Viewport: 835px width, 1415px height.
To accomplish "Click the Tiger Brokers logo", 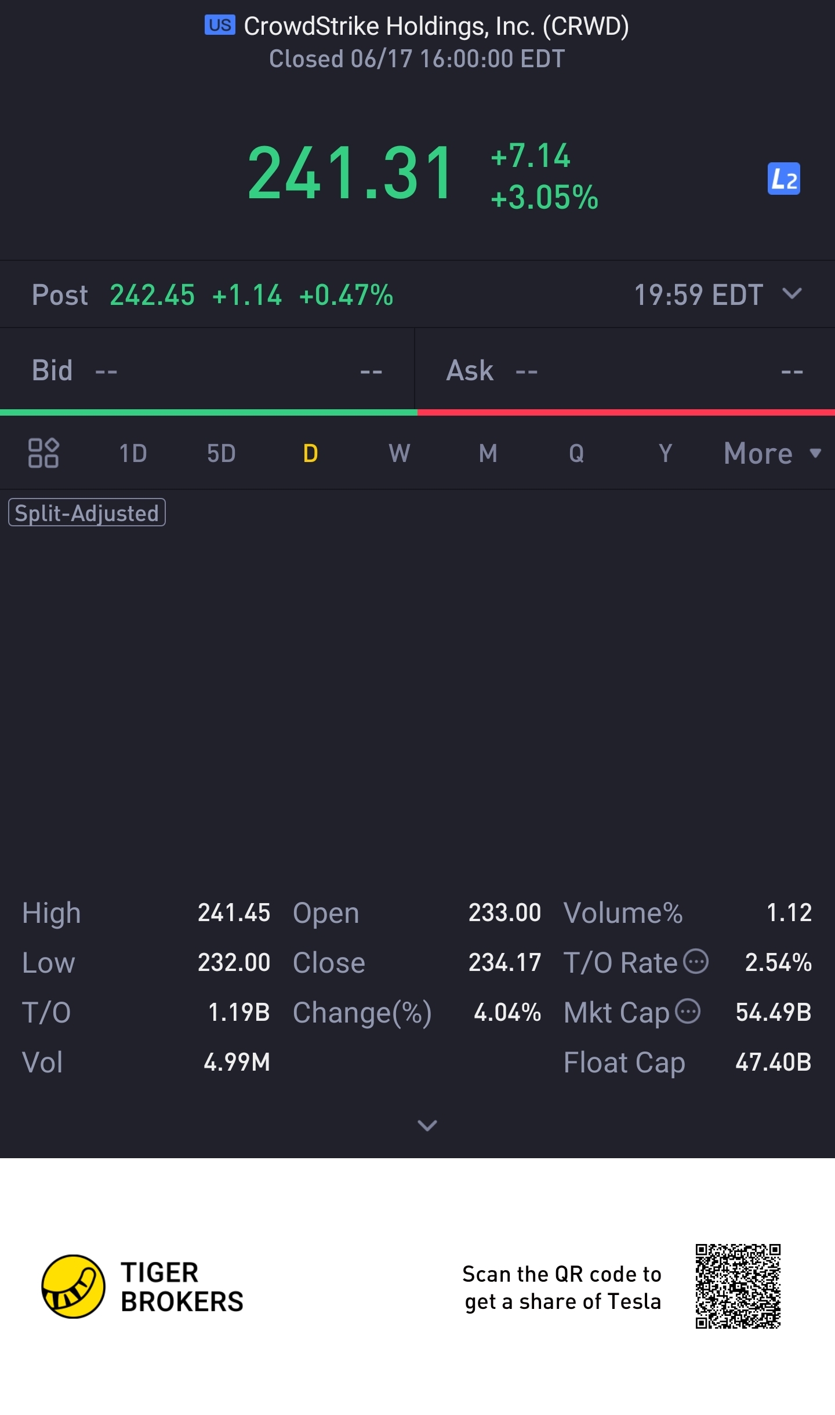I will (x=74, y=1286).
